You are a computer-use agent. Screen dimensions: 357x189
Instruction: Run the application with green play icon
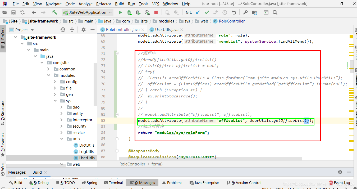tap(120, 12)
